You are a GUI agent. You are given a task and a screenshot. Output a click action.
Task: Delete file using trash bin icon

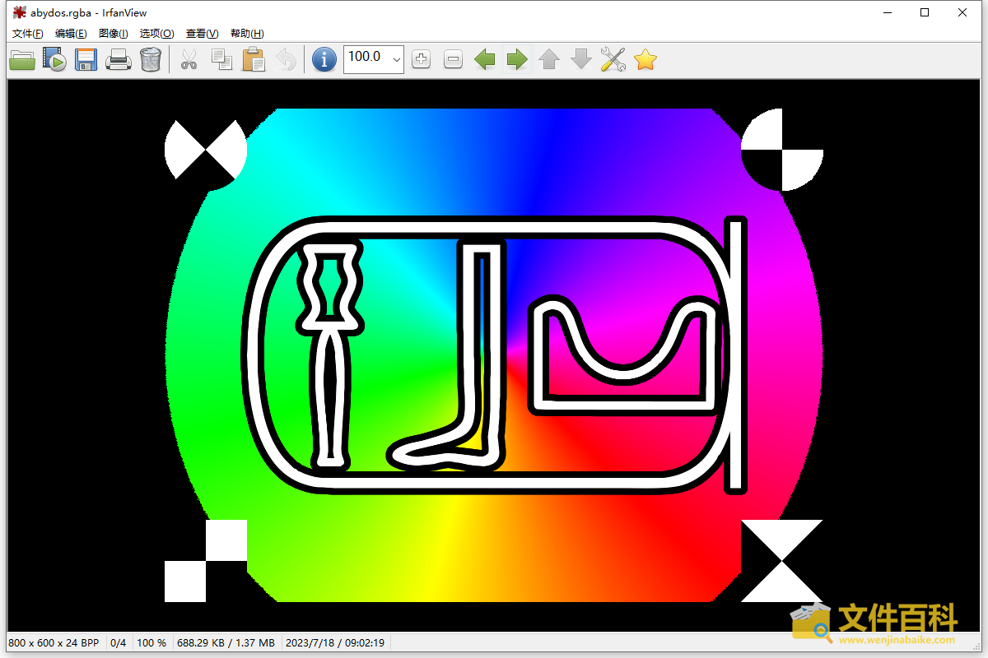151,59
